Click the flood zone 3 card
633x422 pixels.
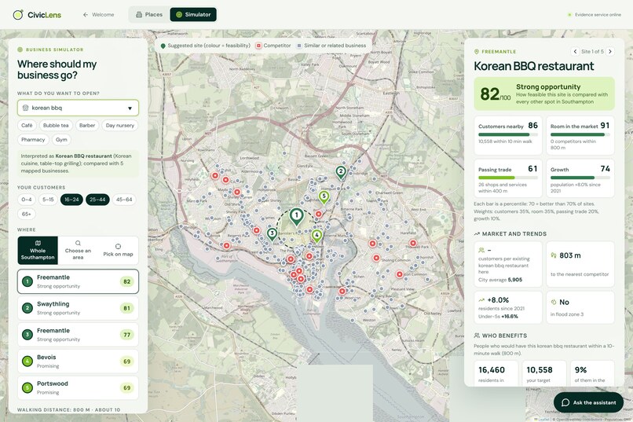[x=580, y=308]
